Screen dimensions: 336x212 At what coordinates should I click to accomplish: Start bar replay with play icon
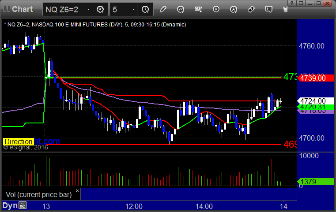click(x=216, y=9)
